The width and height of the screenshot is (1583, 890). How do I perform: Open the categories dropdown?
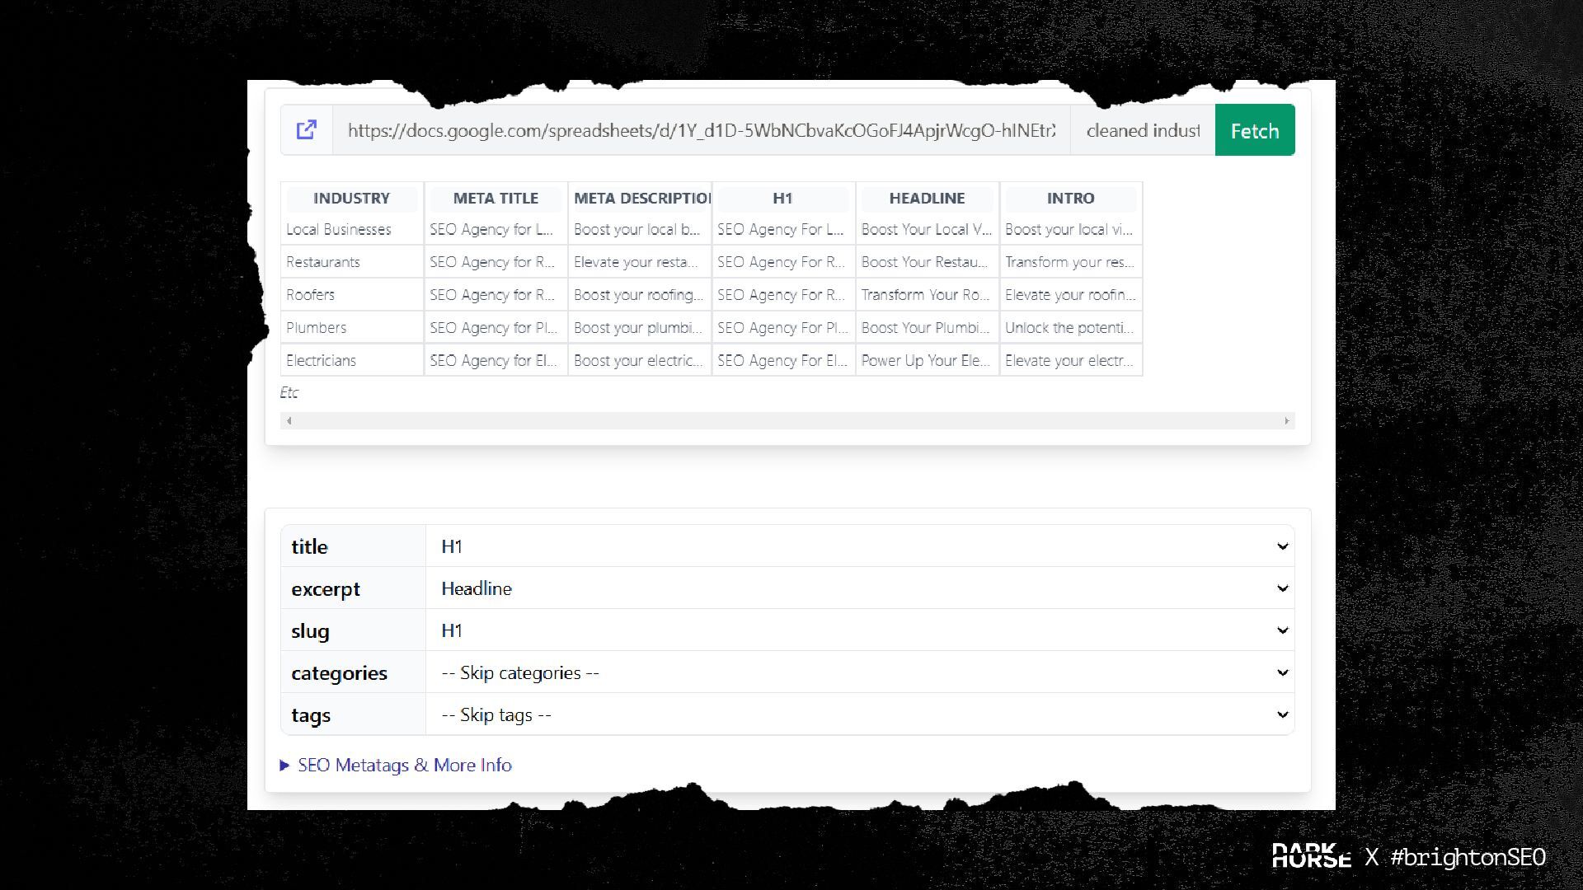859,672
